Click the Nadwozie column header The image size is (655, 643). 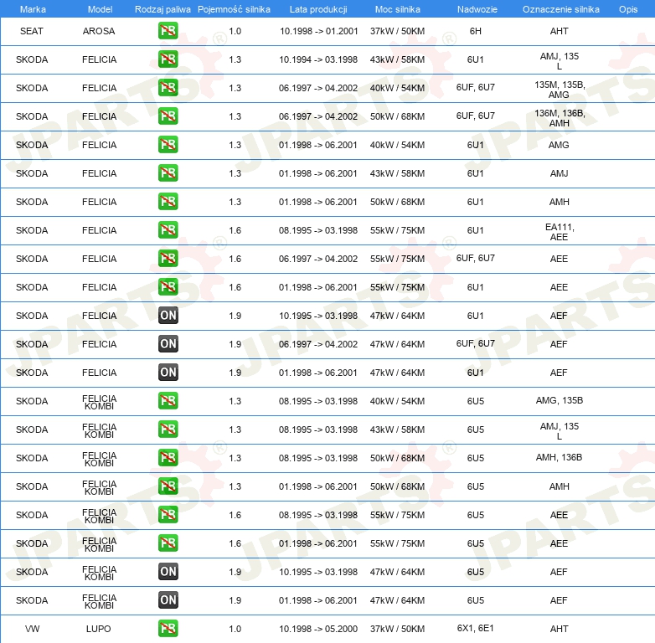pyautogui.click(x=477, y=9)
